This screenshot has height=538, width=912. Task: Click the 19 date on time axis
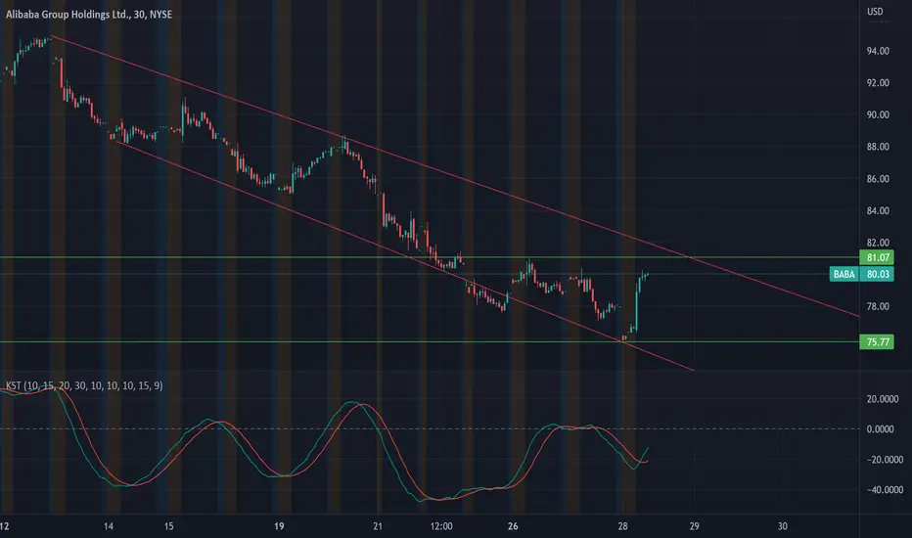279,526
